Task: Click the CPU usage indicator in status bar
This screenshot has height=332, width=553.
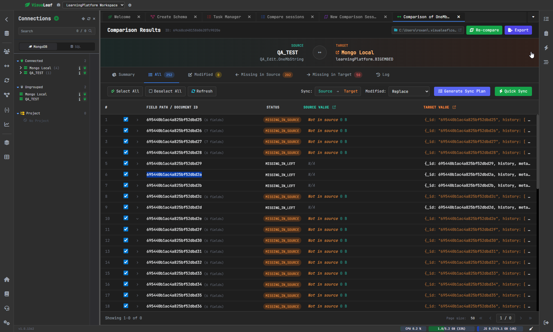Action: (413, 329)
